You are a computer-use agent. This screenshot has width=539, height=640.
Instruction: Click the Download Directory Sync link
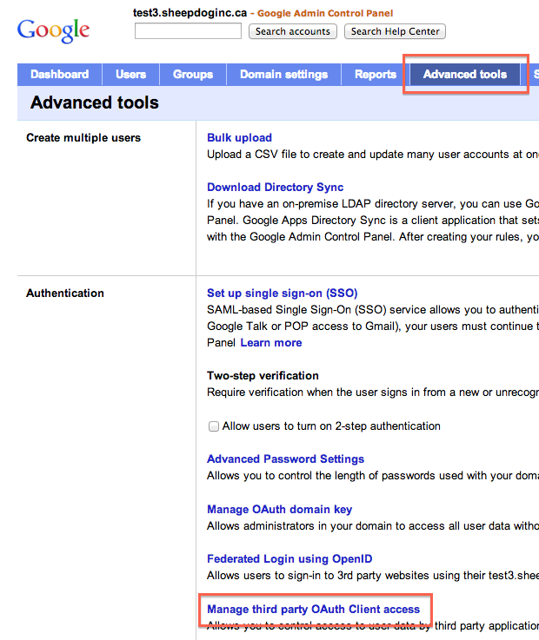point(275,187)
